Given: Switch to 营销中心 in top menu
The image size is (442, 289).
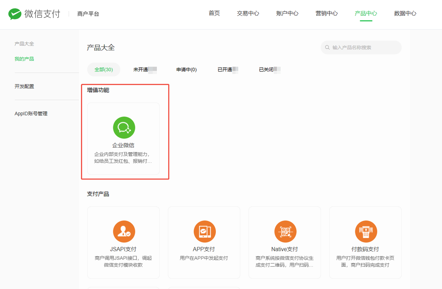Looking at the screenshot, I should (327, 13).
